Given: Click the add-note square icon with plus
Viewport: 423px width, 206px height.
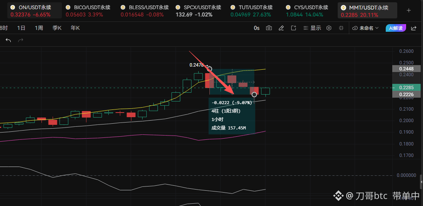Looking at the screenshot, I should coord(294,28).
